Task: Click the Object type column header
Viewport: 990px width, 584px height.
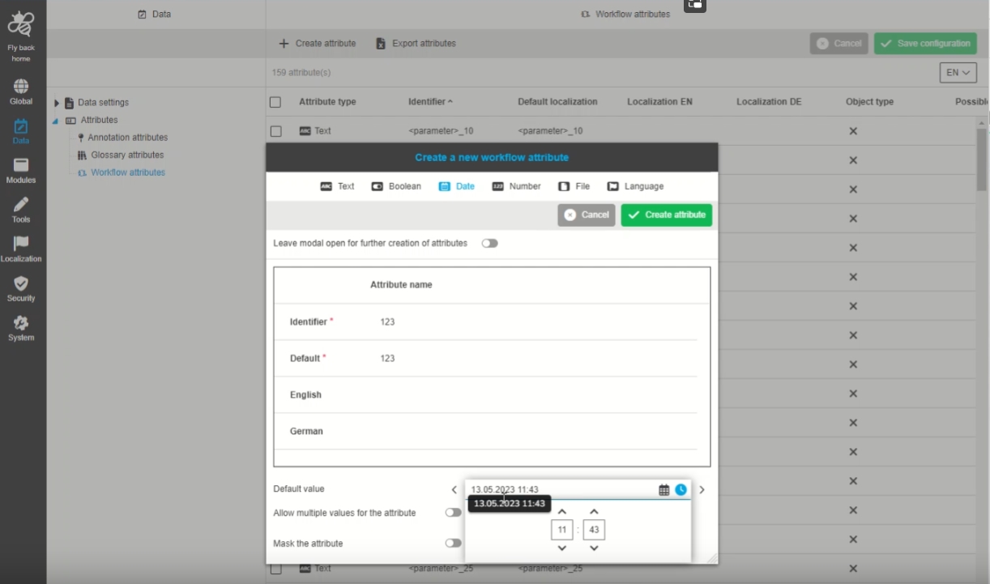Action: coord(869,102)
